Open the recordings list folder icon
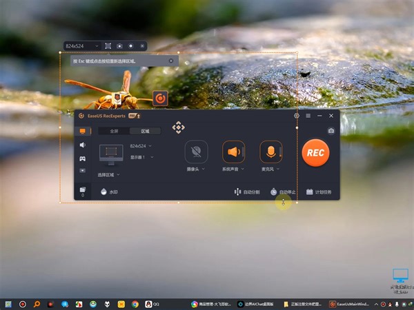 coord(83,191)
